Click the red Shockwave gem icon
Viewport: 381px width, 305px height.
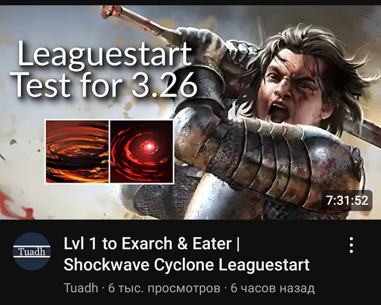pos(142,152)
